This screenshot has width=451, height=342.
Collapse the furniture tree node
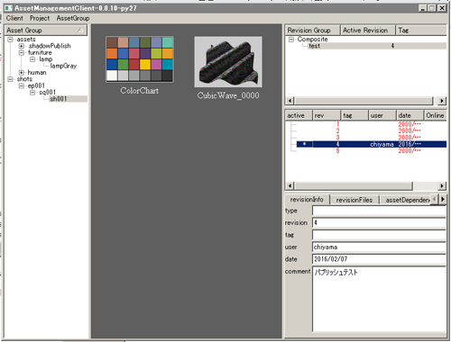click(22, 52)
